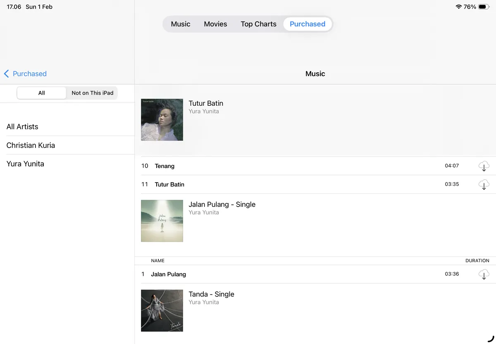This screenshot has width=496, height=344.
Task: Open the Tanda single cover art
Action: [x=162, y=311]
